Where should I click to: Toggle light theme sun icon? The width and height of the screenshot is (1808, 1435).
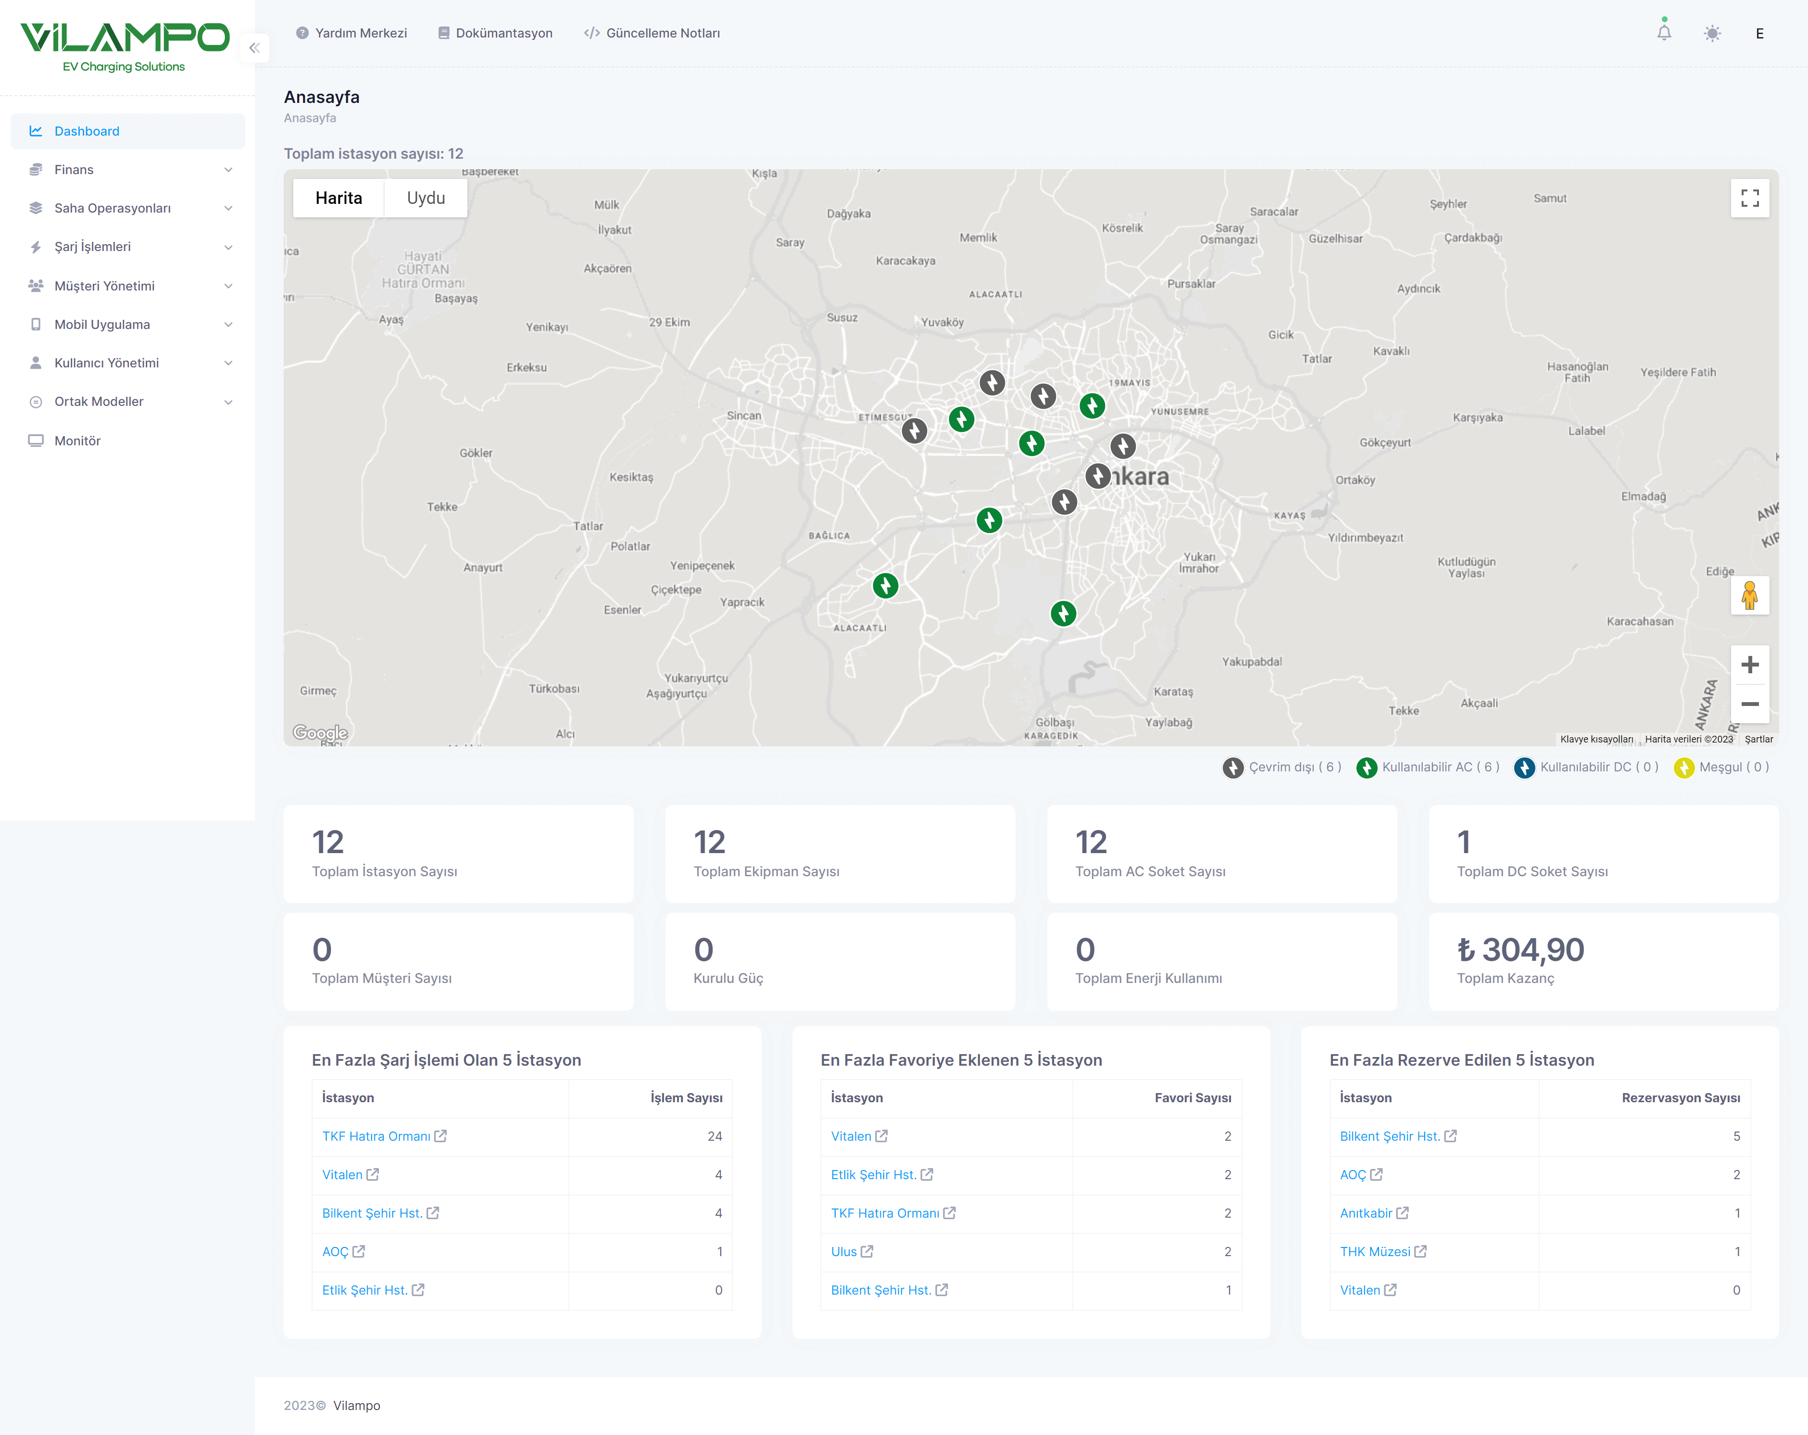click(1711, 34)
